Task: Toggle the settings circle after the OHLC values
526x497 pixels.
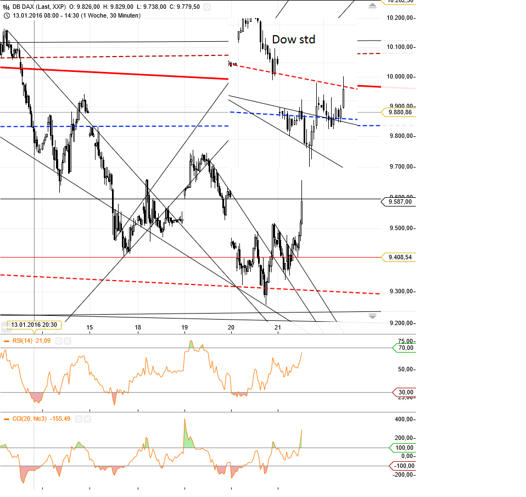Action: (206, 7)
